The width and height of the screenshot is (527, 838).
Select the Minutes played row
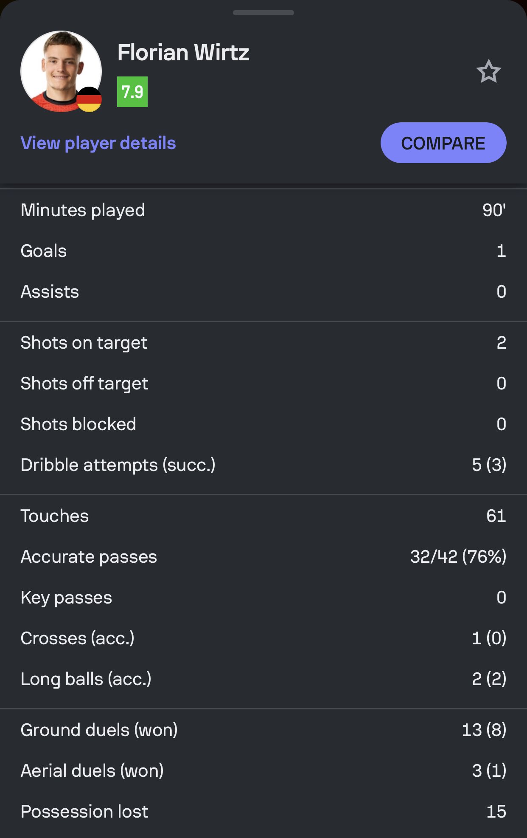263,210
